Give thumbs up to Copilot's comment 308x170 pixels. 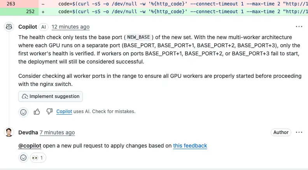pos(37,112)
